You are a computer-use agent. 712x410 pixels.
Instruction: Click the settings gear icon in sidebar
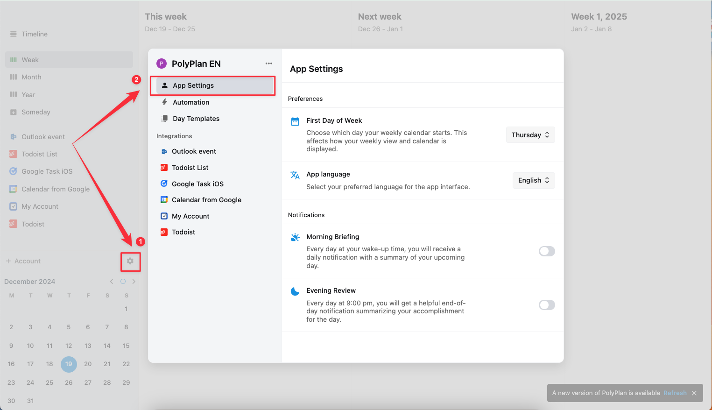click(x=130, y=261)
